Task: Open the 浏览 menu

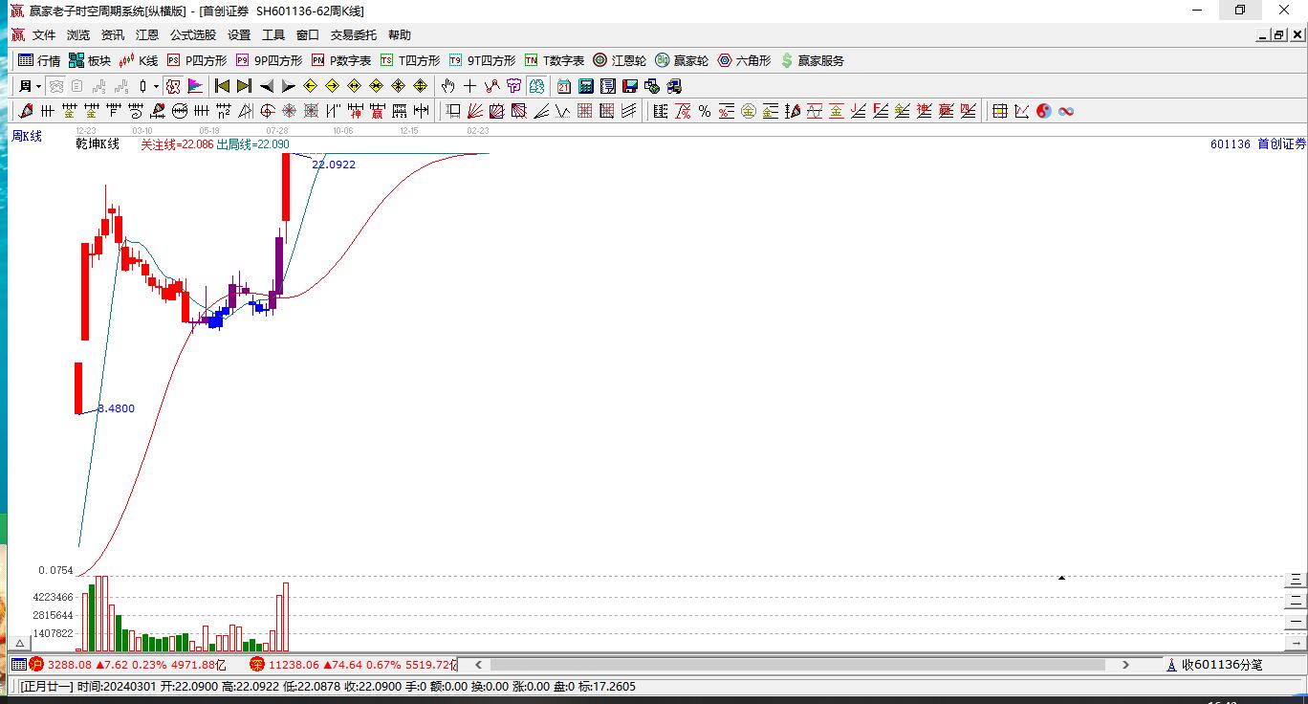Action: (78, 35)
